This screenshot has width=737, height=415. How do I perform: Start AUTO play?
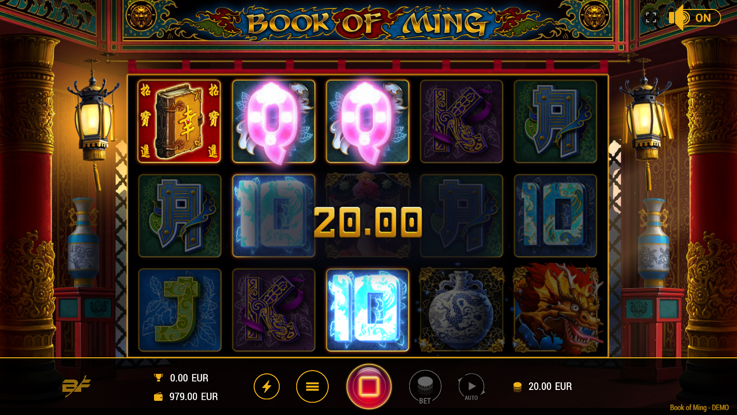point(471,387)
